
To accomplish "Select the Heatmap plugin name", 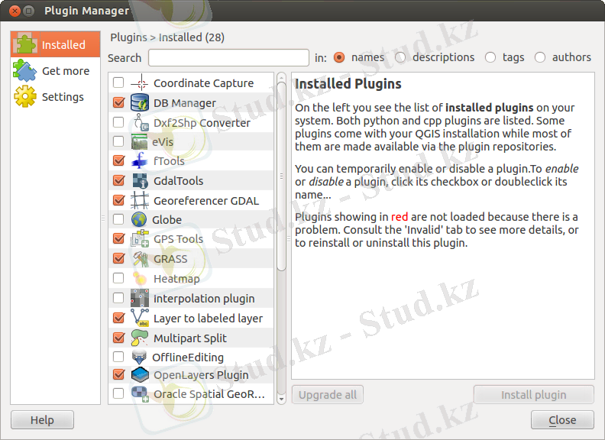I will click(176, 278).
